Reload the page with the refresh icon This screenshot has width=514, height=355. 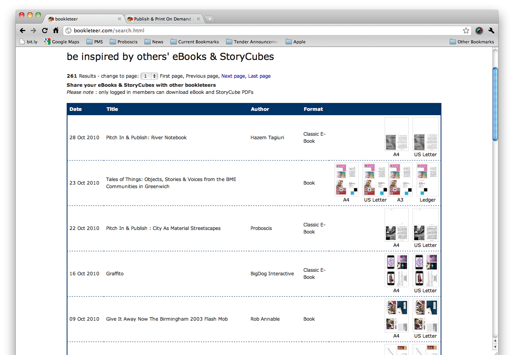click(x=45, y=30)
